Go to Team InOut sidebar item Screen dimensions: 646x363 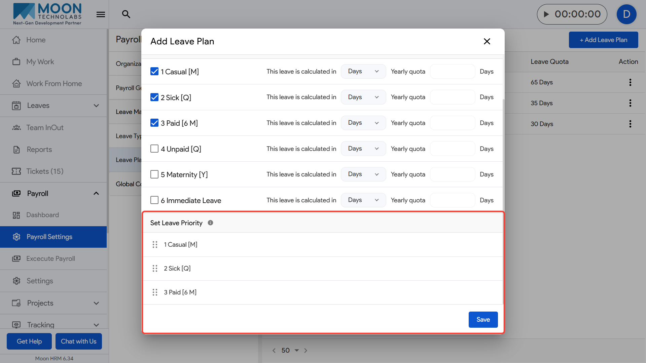45,128
